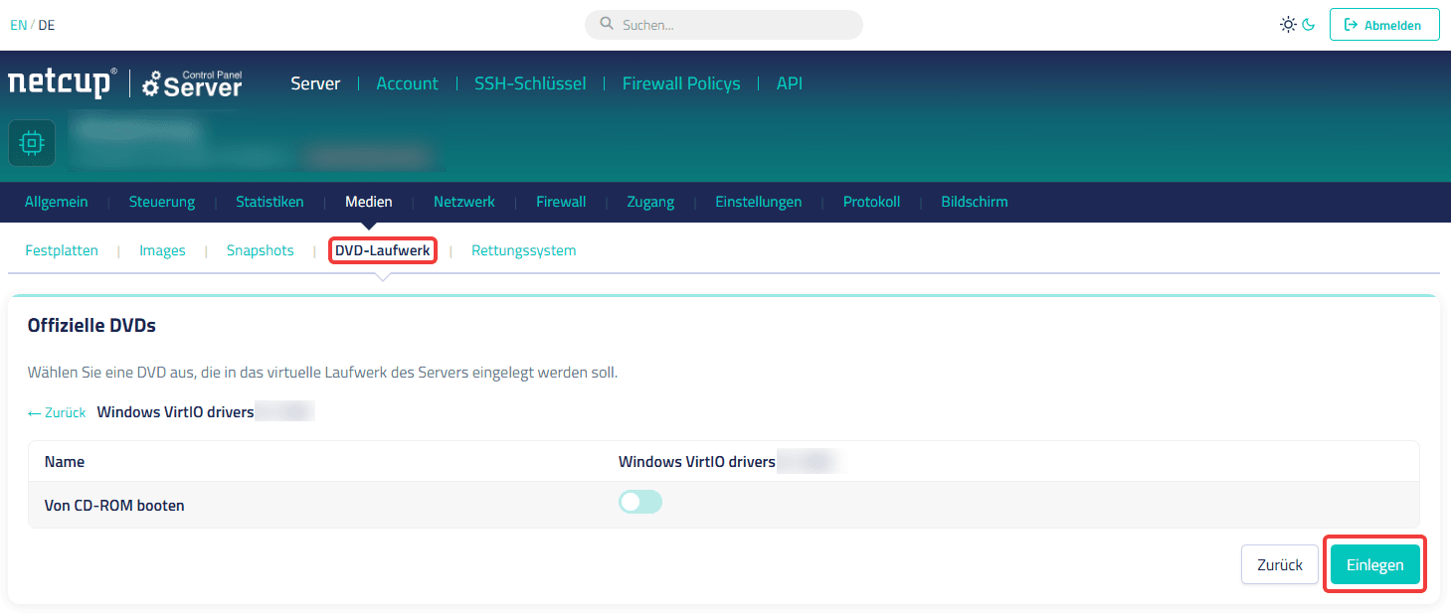Click the sun light-mode icon
This screenshot has height=615, width=1451.
1288,25
